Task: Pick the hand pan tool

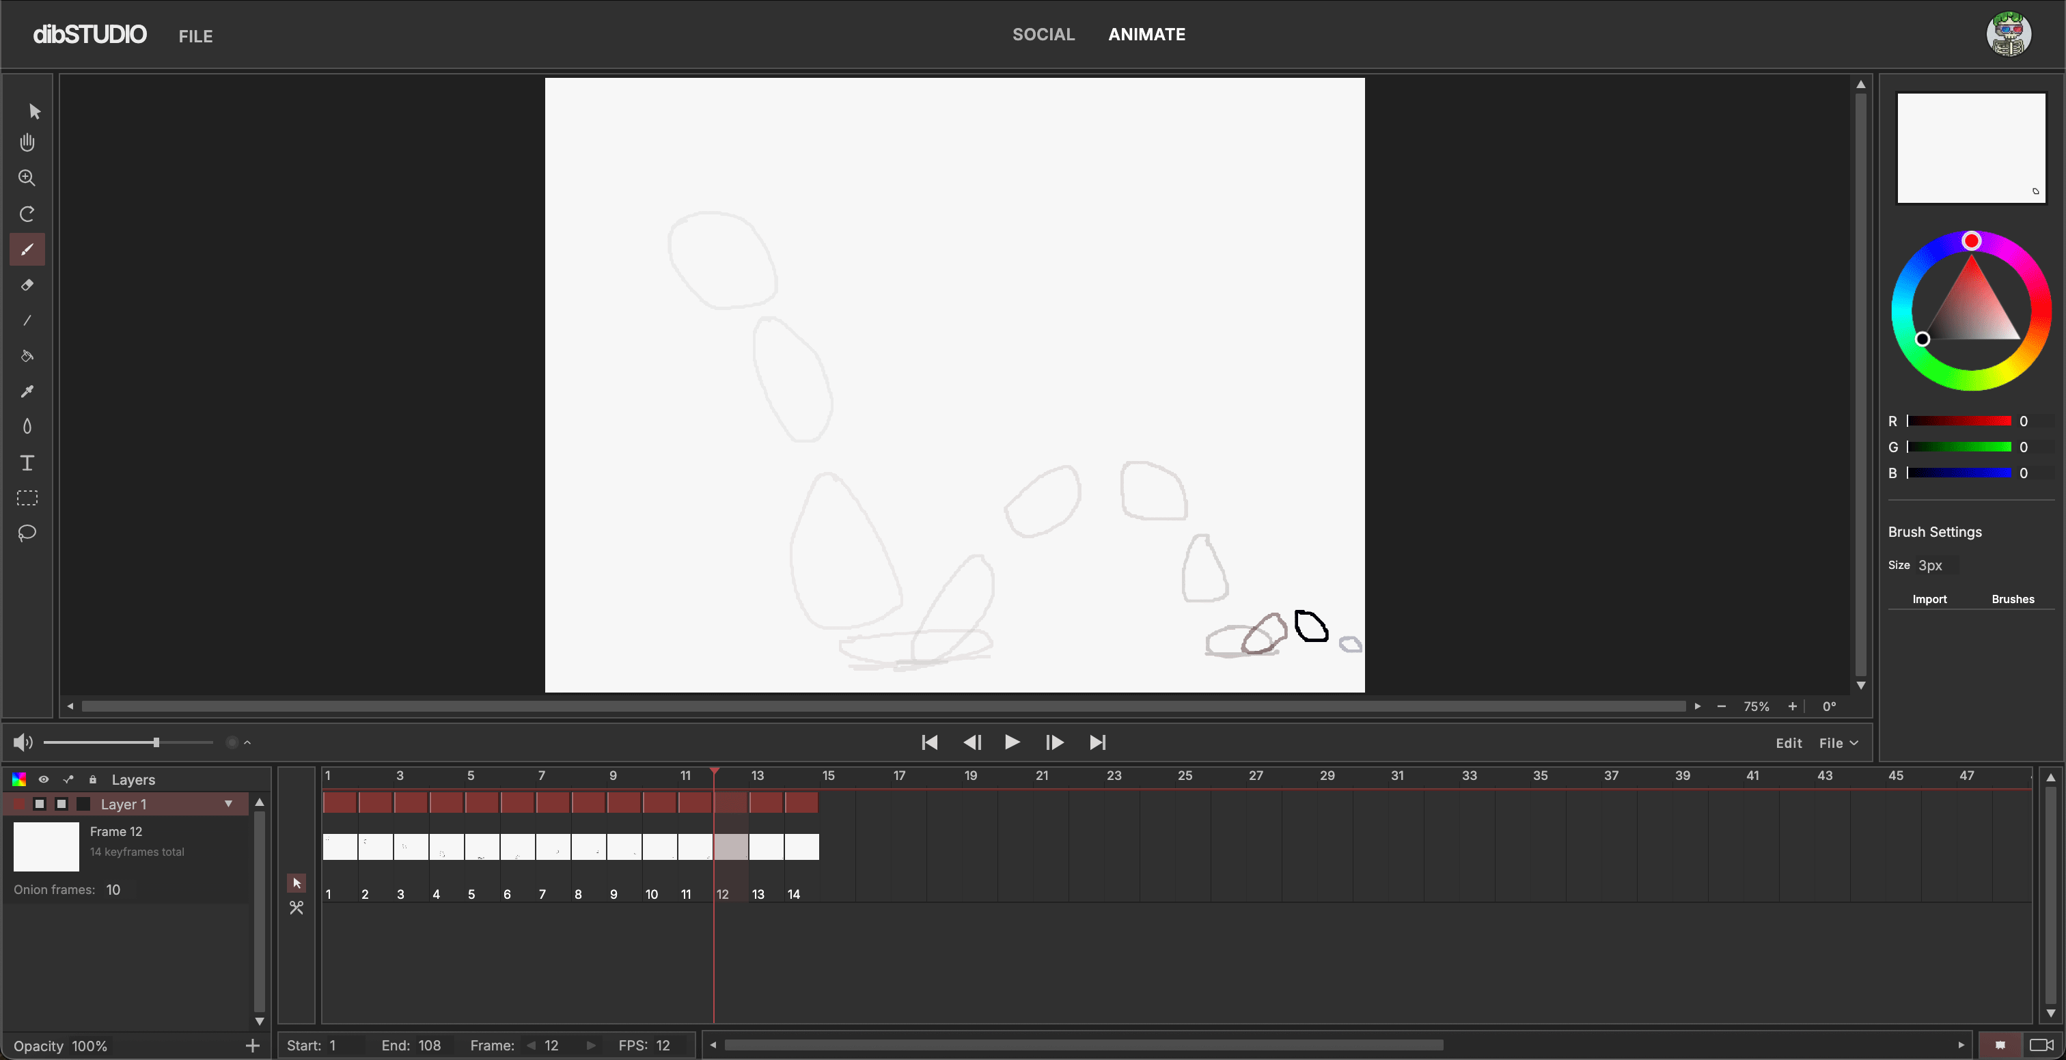Action: tap(27, 143)
